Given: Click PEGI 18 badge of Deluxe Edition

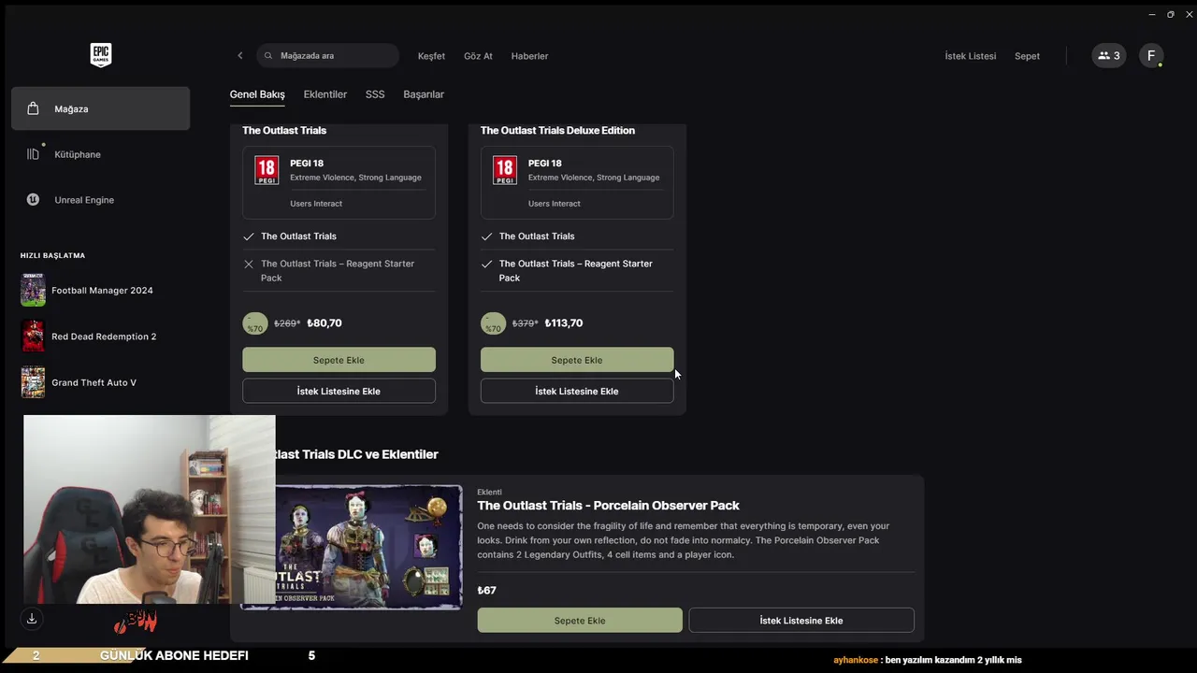Looking at the screenshot, I should (505, 170).
